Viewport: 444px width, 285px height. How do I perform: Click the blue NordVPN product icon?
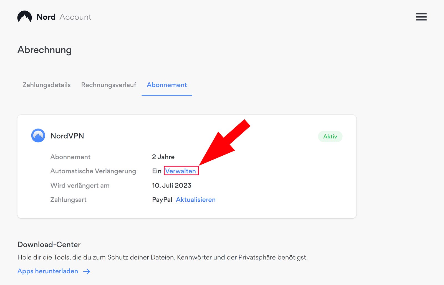coord(38,136)
